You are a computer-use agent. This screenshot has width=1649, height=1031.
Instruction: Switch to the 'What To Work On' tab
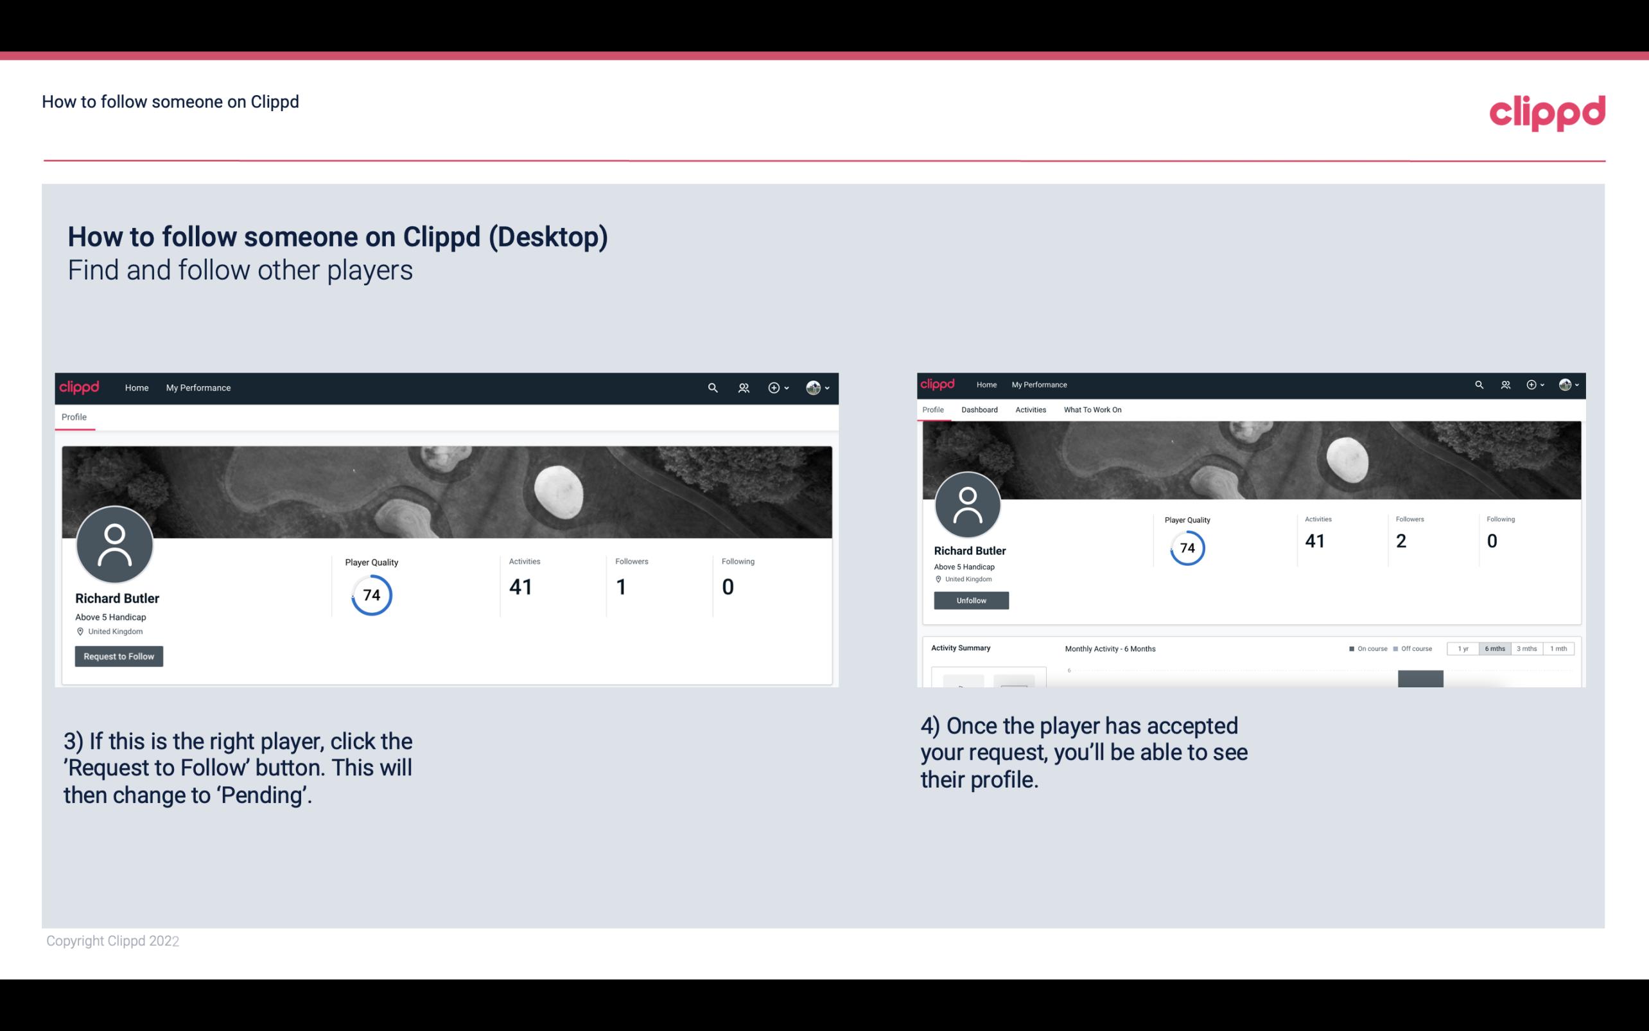[x=1092, y=410]
